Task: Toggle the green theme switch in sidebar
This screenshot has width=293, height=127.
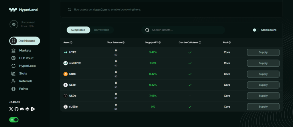Action: tap(14, 120)
